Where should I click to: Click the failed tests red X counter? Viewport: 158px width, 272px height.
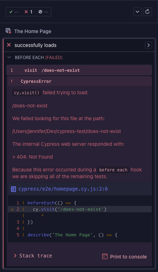click(x=28, y=12)
